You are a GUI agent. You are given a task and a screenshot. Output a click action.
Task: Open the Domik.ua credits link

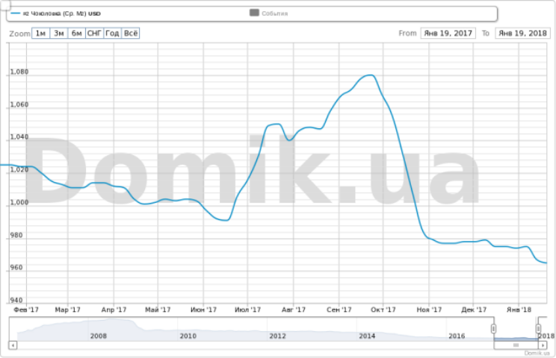click(537, 353)
